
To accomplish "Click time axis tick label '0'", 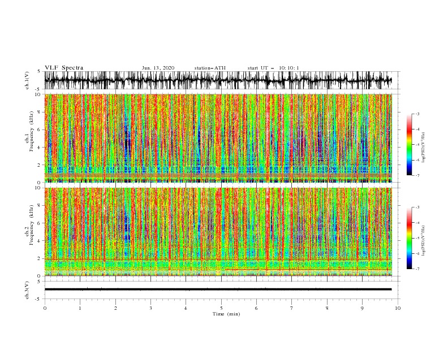I will [x=45, y=308].
